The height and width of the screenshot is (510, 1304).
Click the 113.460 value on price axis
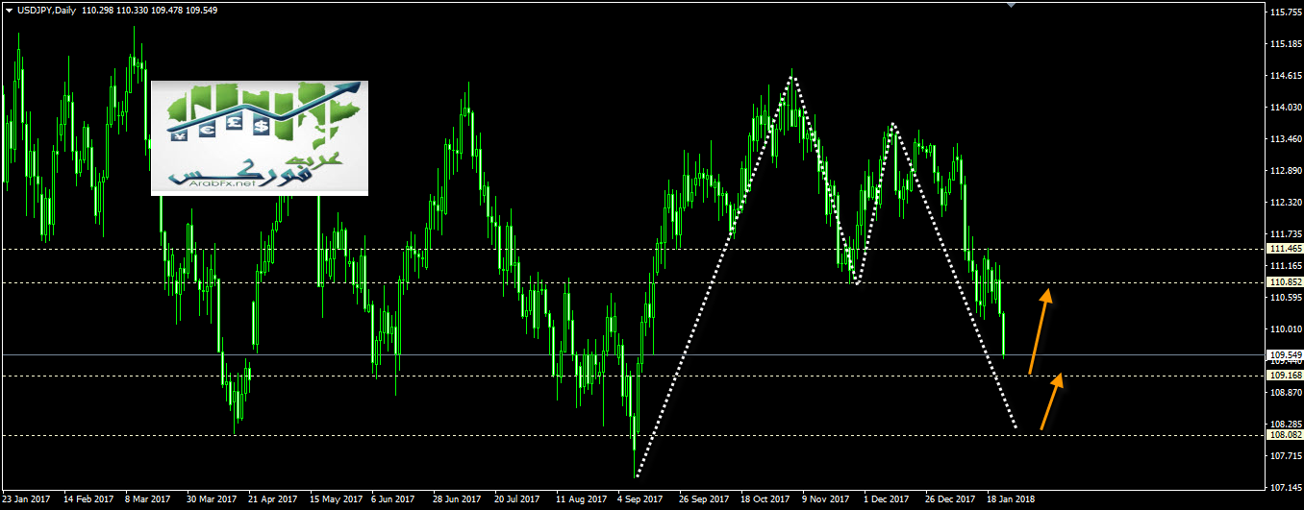1286,139
